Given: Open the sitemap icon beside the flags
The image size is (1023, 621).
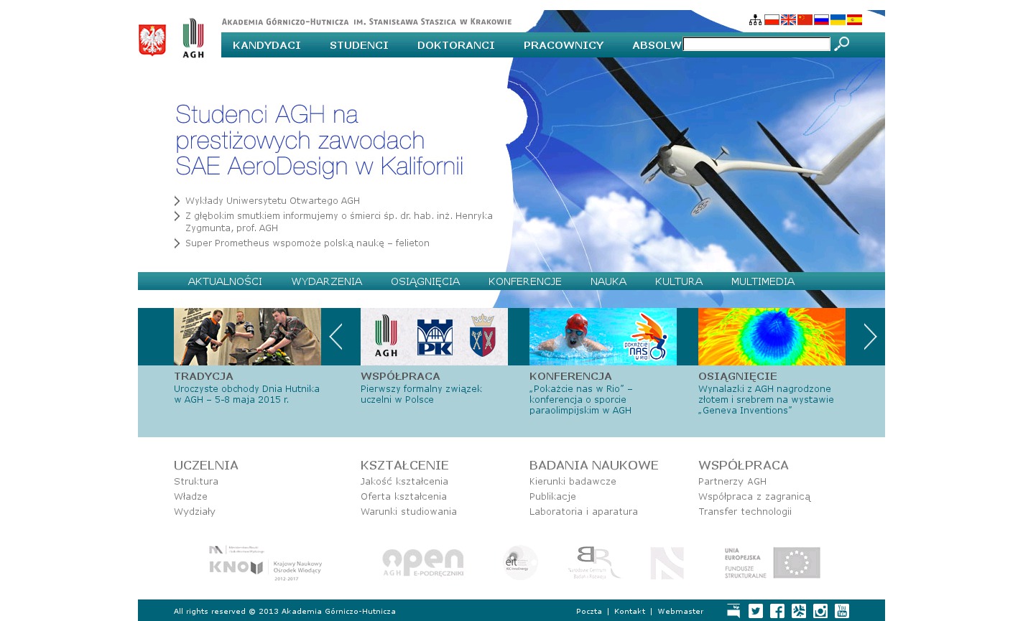Looking at the screenshot, I should (x=755, y=20).
